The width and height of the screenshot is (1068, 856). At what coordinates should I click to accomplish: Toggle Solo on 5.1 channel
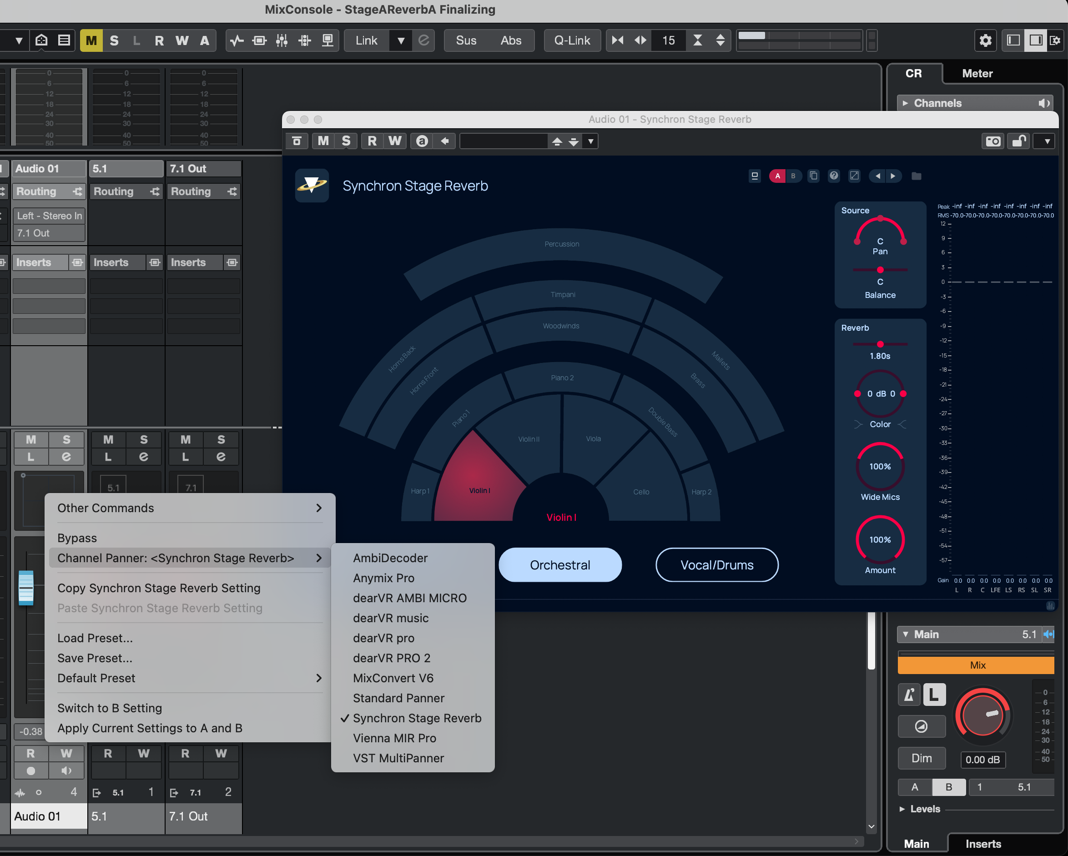144,439
